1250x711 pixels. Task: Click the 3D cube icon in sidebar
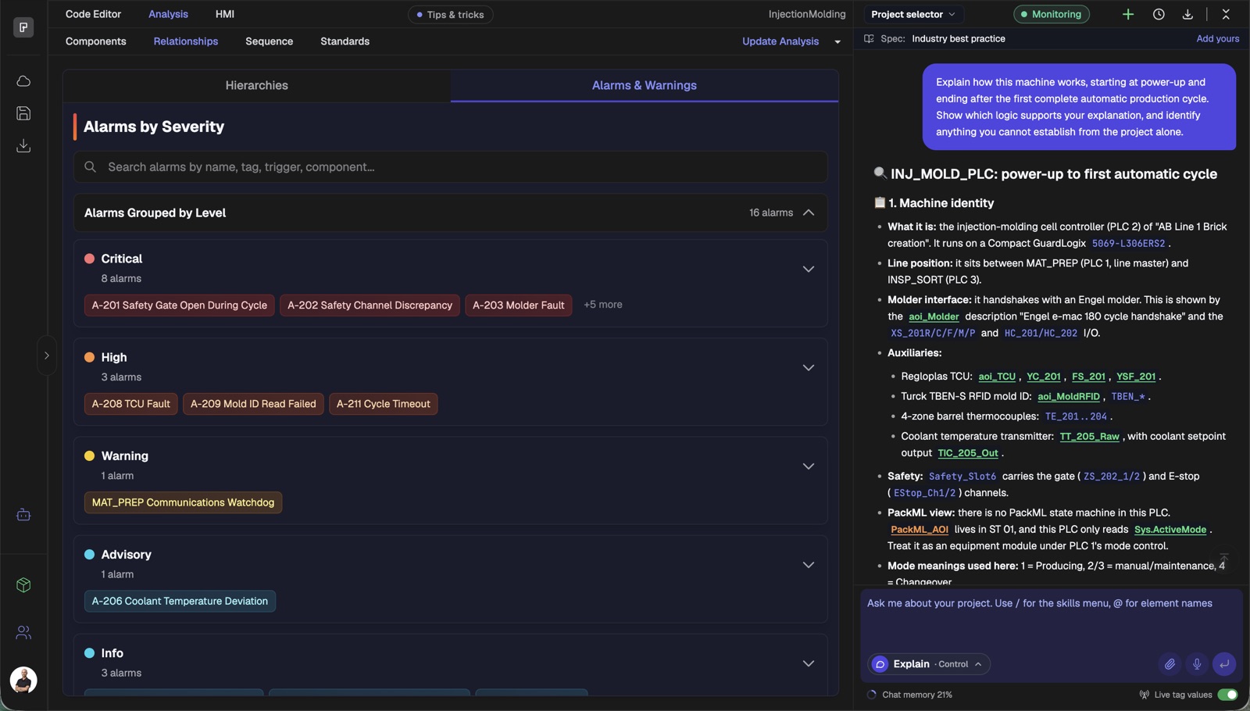pos(23,585)
